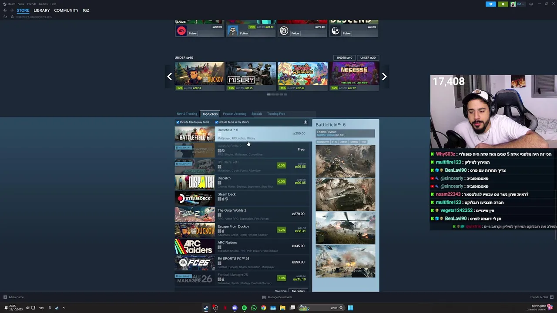Go forward using the forward arrow
557x313 pixels.
pos(12,10)
